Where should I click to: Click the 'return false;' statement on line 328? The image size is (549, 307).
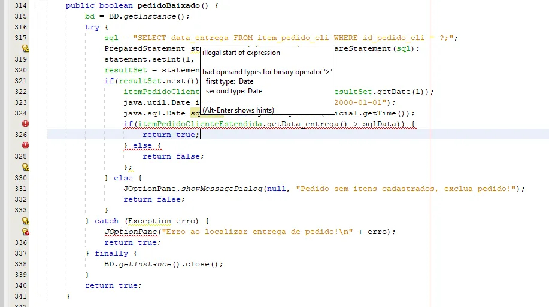pyautogui.click(x=173, y=156)
